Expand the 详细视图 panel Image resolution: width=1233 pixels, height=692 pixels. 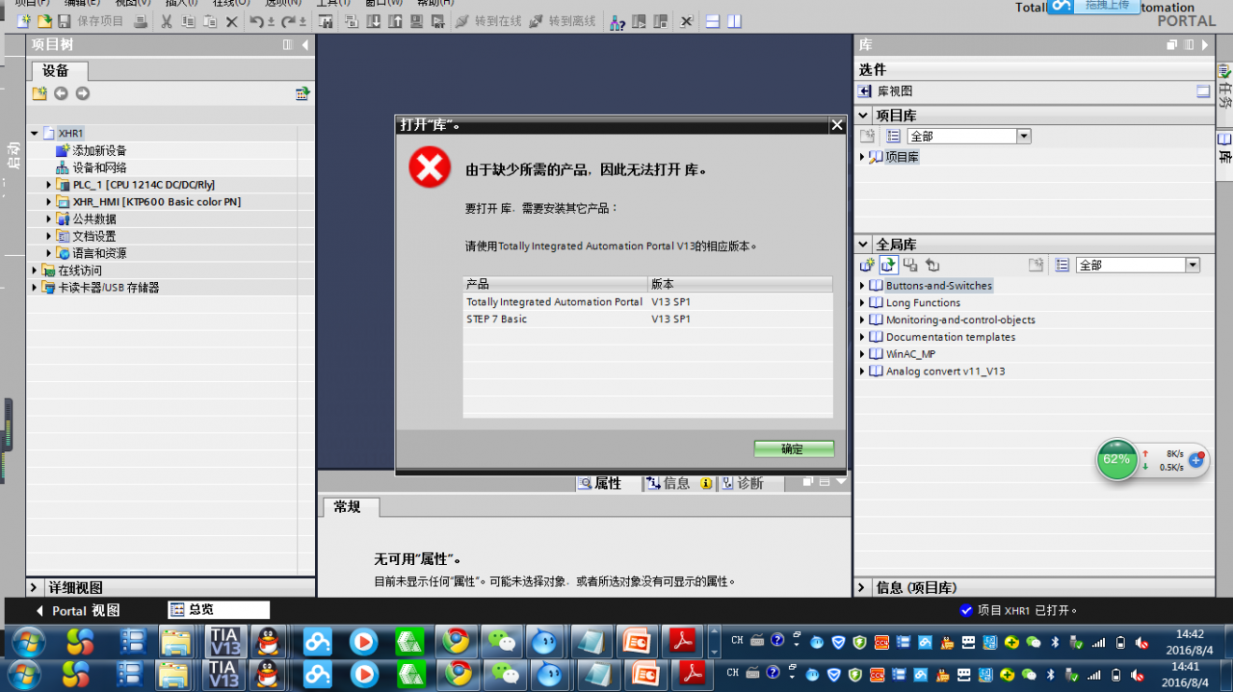[x=35, y=587]
